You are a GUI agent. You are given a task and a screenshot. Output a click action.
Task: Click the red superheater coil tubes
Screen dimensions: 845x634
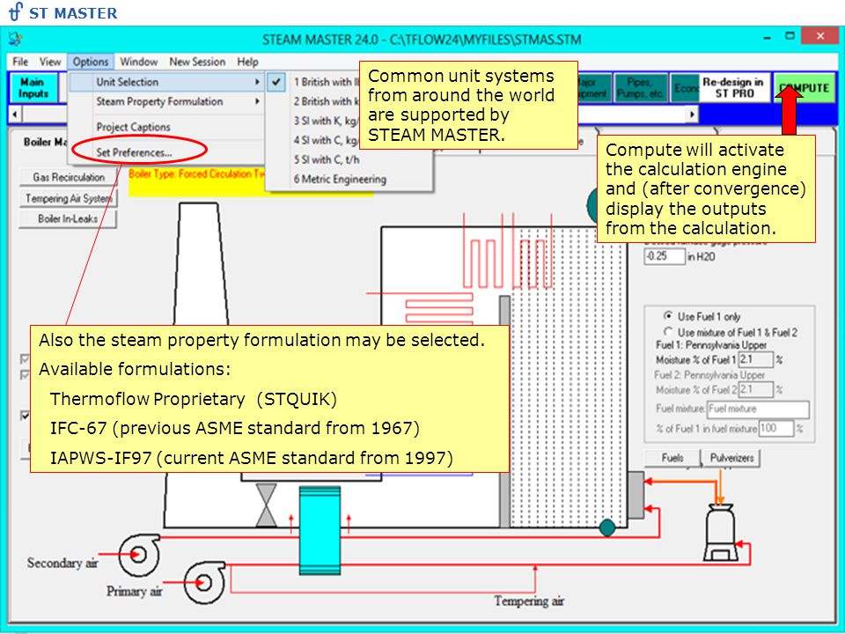(508, 250)
